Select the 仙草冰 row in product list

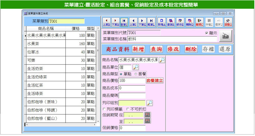tap(45, 52)
